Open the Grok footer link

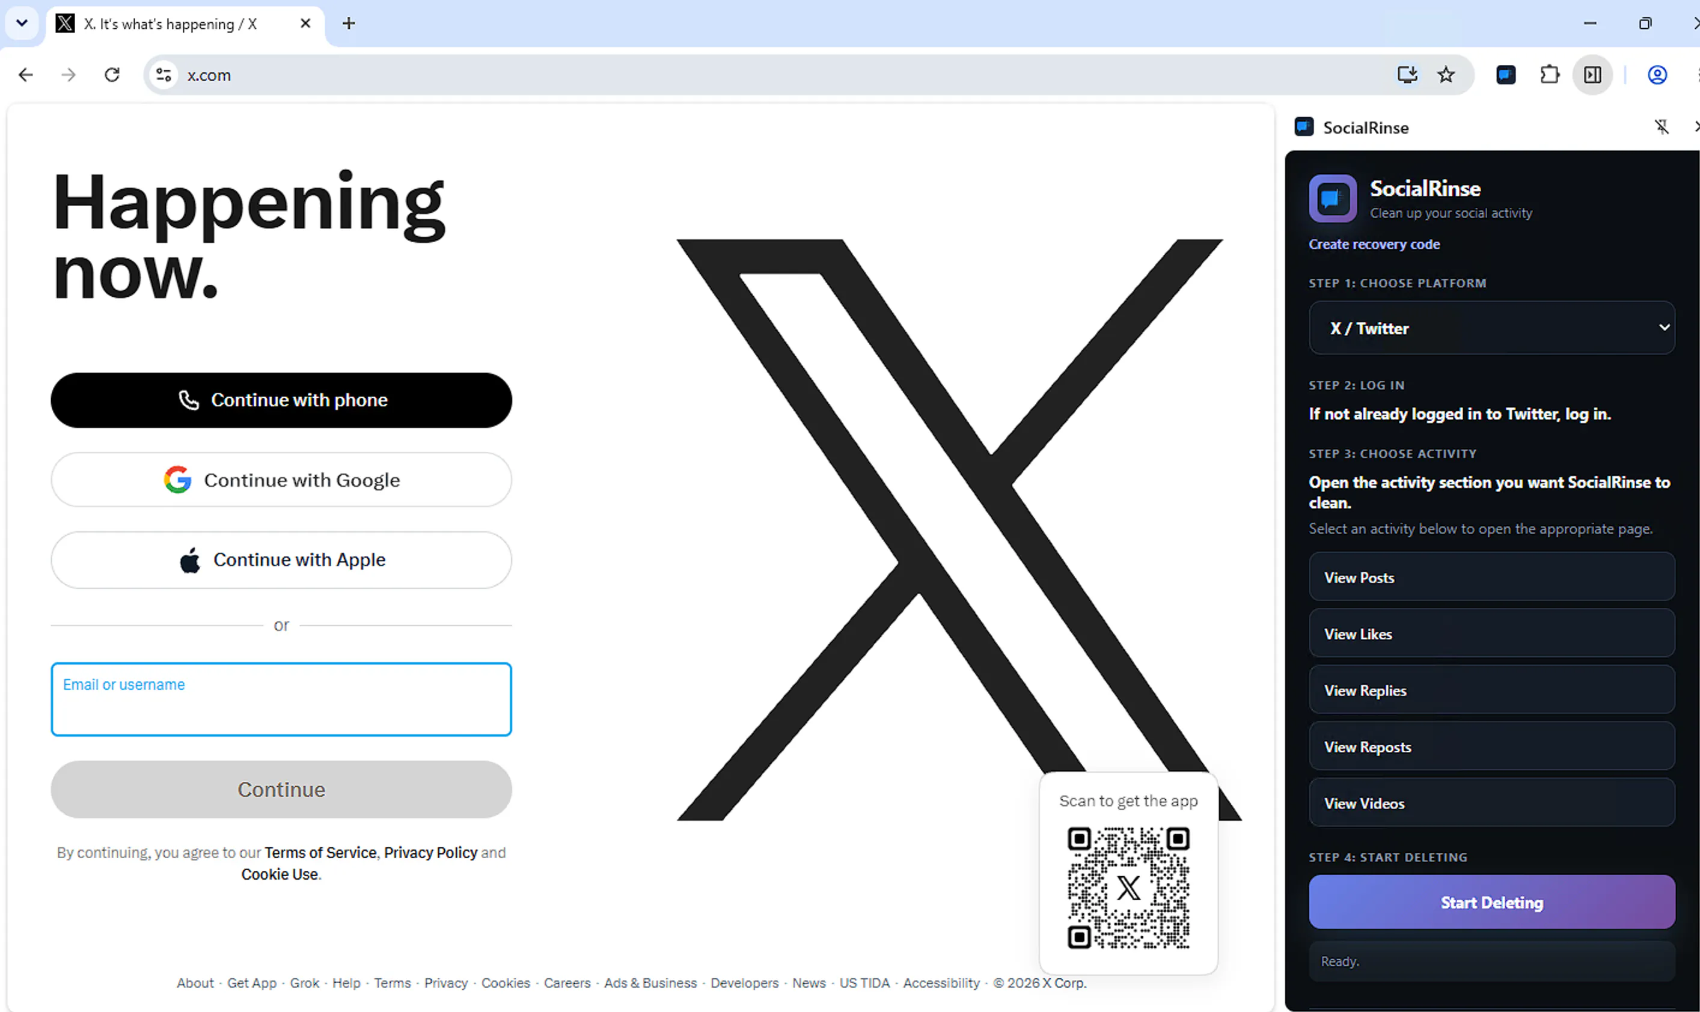(x=304, y=983)
